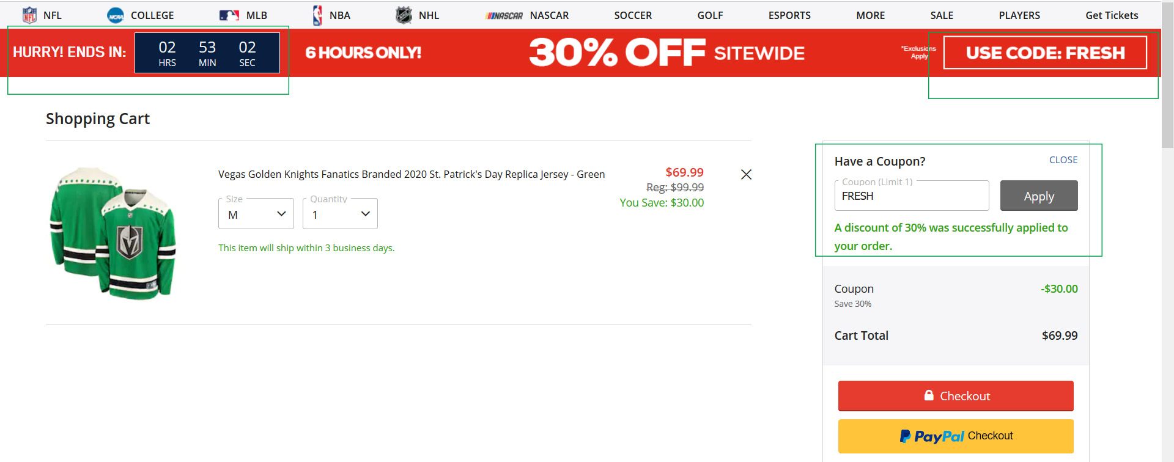Click the coupon code input field
Image resolution: width=1174 pixels, height=462 pixels.
[x=912, y=196]
